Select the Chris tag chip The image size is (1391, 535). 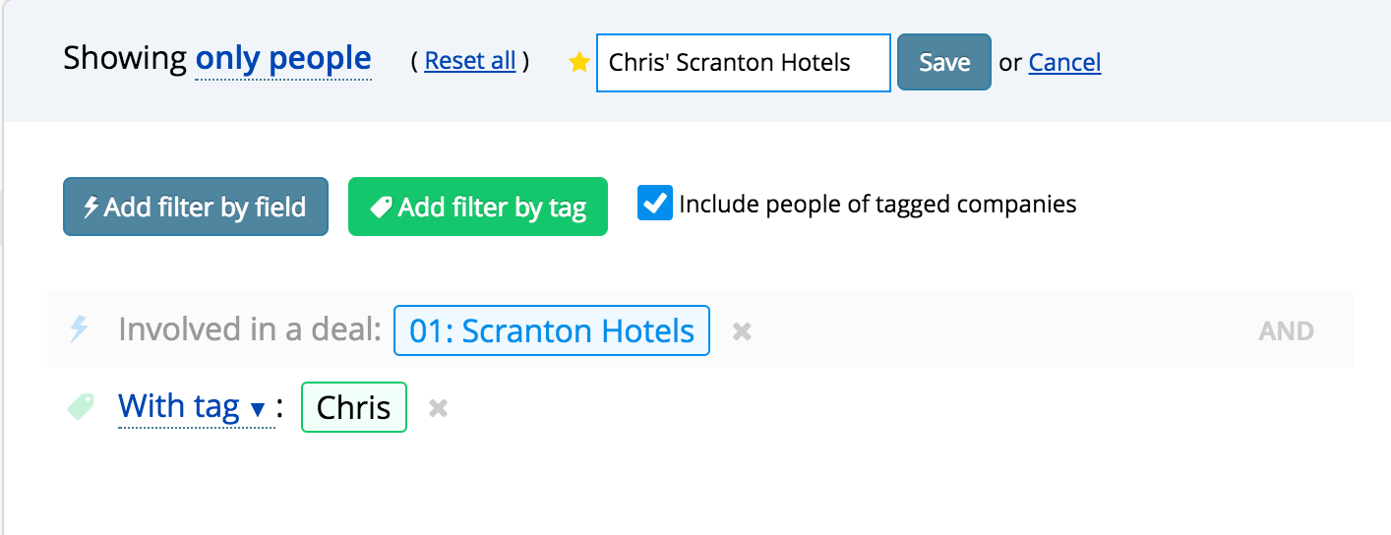[x=354, y=407]
